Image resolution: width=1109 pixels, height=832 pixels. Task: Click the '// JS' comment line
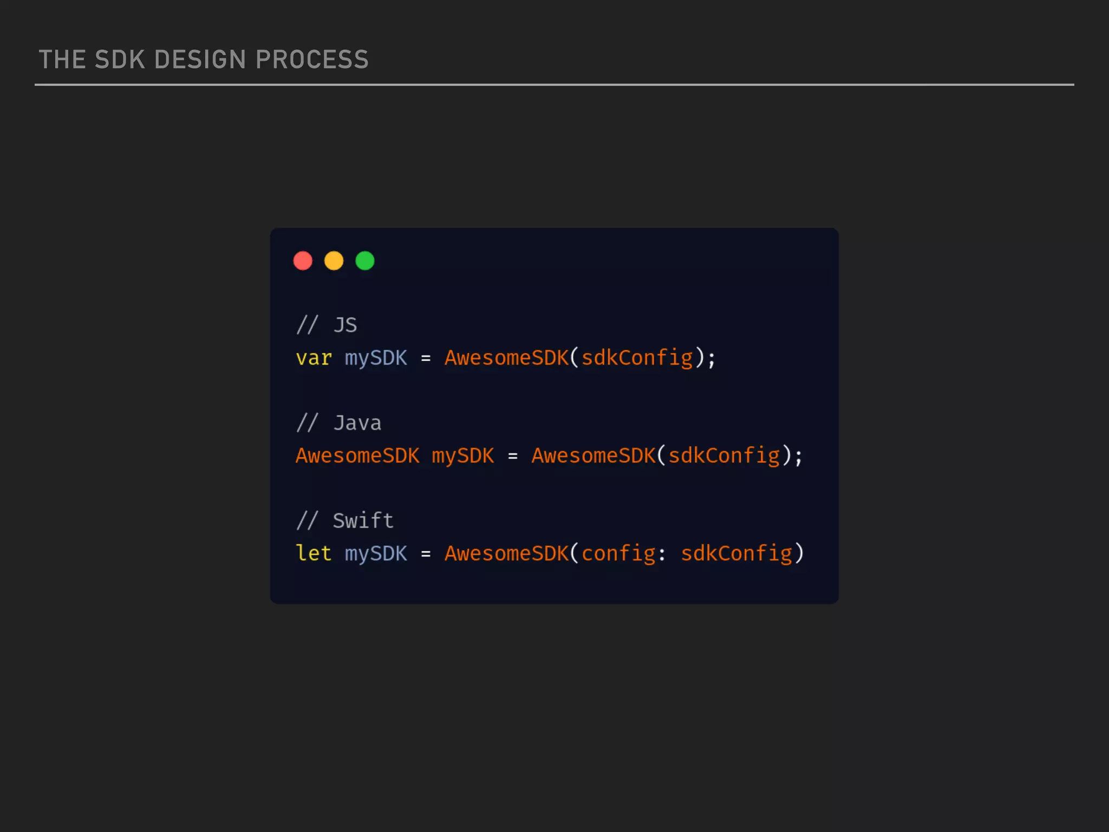[327, 325]
